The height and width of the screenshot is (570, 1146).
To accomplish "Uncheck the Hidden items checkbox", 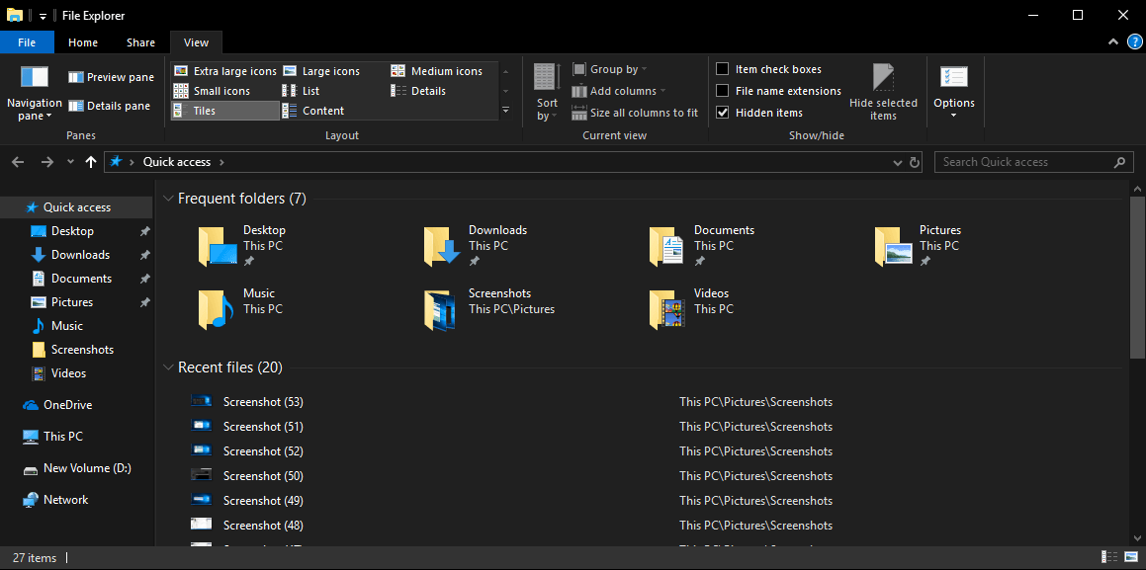I will [723, 113].
